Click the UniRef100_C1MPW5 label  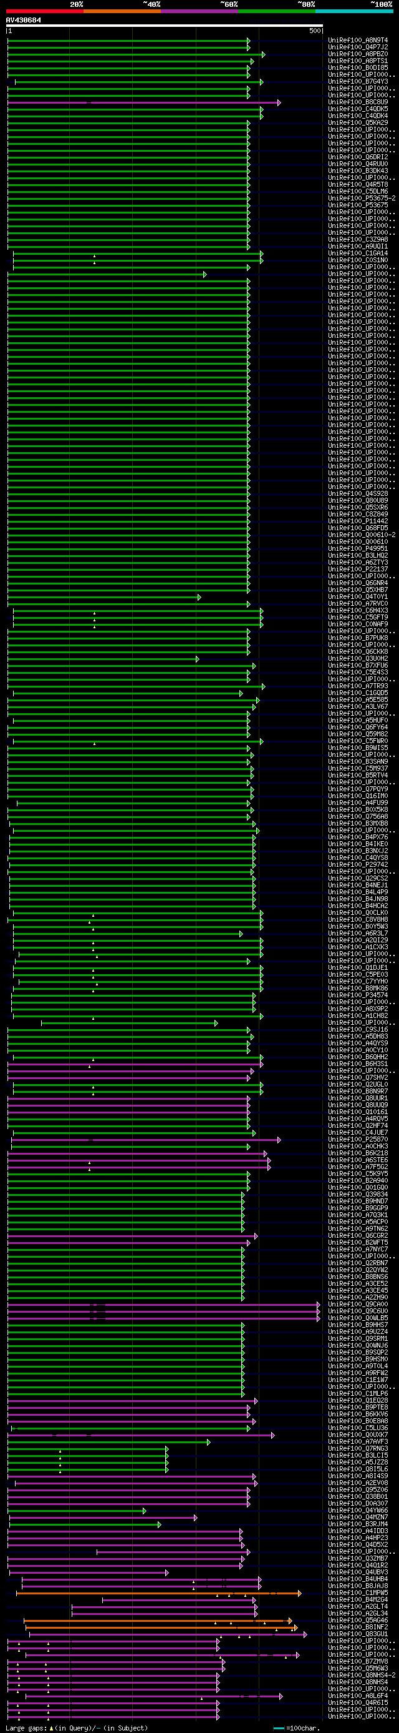pos(358,1593)
